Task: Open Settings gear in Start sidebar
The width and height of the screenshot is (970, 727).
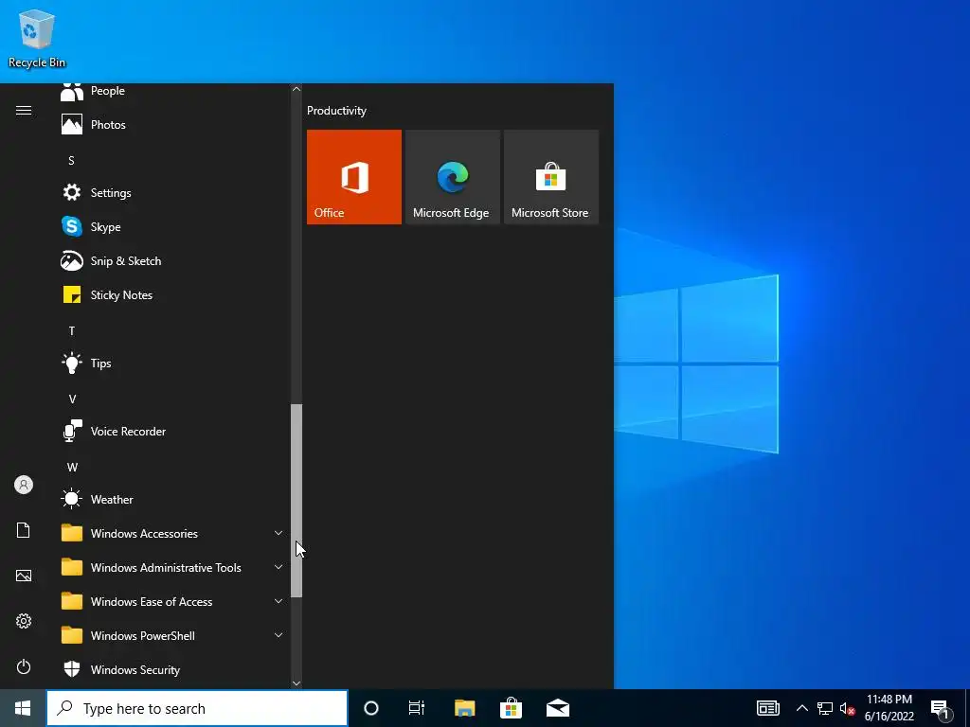Action: coord(24,621)
